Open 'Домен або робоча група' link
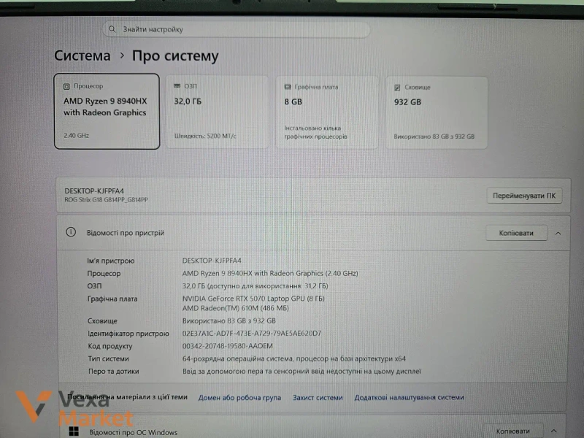The height and width of the screenshot is (438, 584). pyautogui.click(x=239, y=398)
